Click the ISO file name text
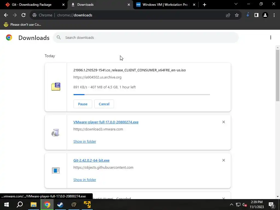280x210 pixels. pos(129,70)
